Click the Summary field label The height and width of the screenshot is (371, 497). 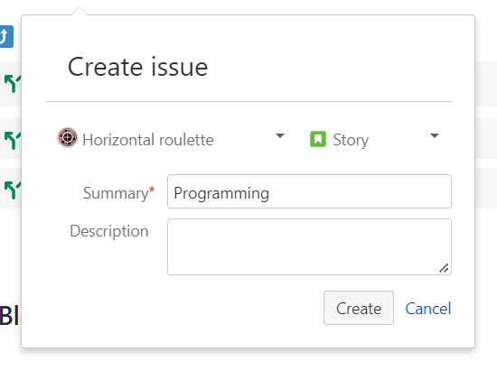116,193
